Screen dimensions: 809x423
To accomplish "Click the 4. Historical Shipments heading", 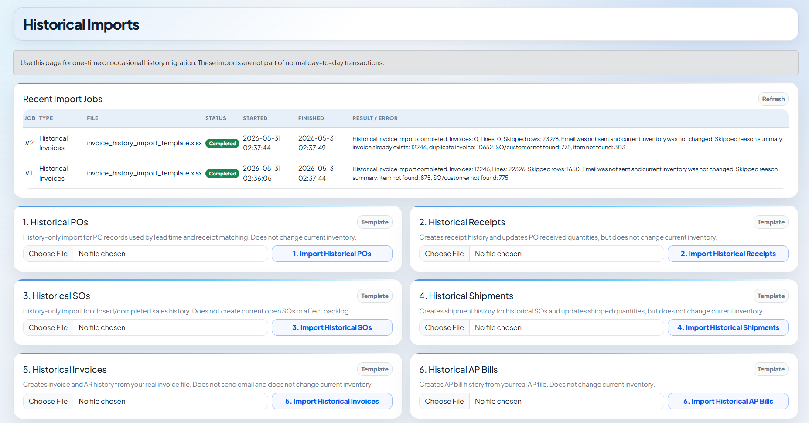I will click(x=466, y=296).
